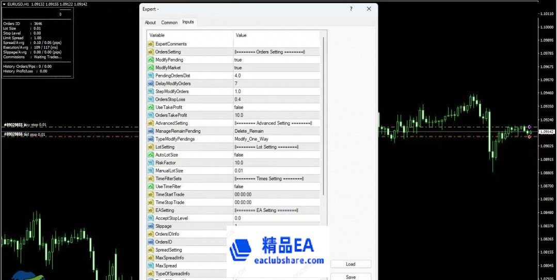Screen dimensions: 557x280
Task: Click the enum icon next to ManageRemainPending
Action: pos(151,131)
